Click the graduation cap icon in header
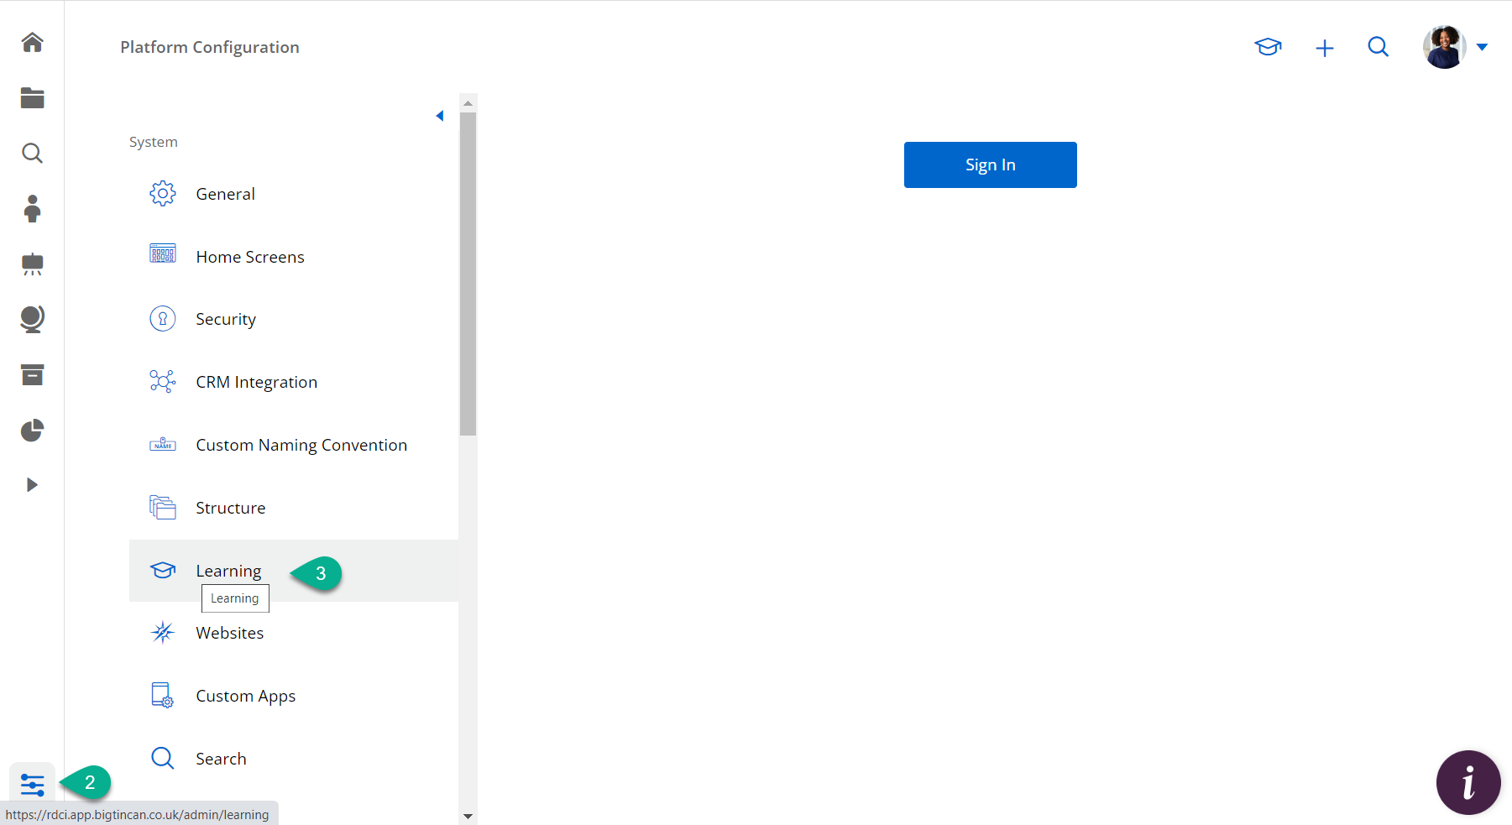The height and width of the screenshot is (825, 1512). [x=1268, y=47]
